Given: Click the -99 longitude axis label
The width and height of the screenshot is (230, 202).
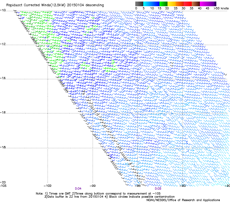Looking at the screenshot, I should (93, 186).
